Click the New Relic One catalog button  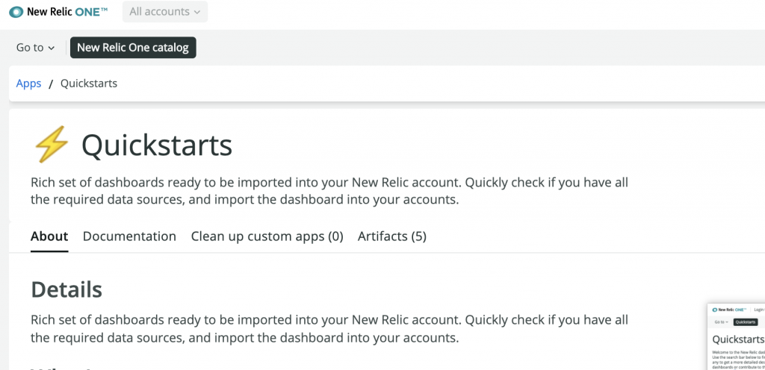coord(133,48)
